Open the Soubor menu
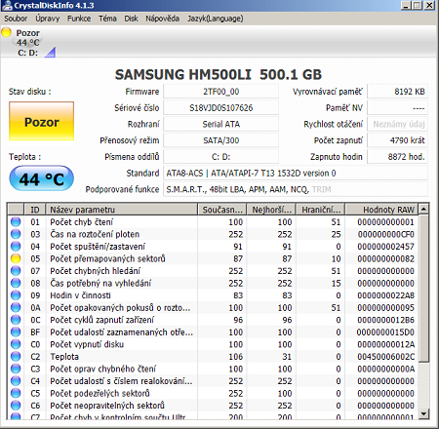This screenshot has width=439, height=429. coord(16,19)
